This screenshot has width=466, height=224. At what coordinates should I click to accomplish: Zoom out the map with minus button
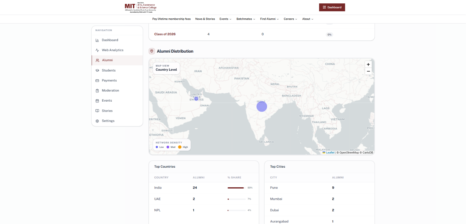coord(368,71)
